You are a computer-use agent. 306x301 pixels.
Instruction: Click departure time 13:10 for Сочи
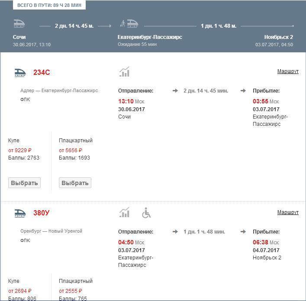[x=126, y=102]
